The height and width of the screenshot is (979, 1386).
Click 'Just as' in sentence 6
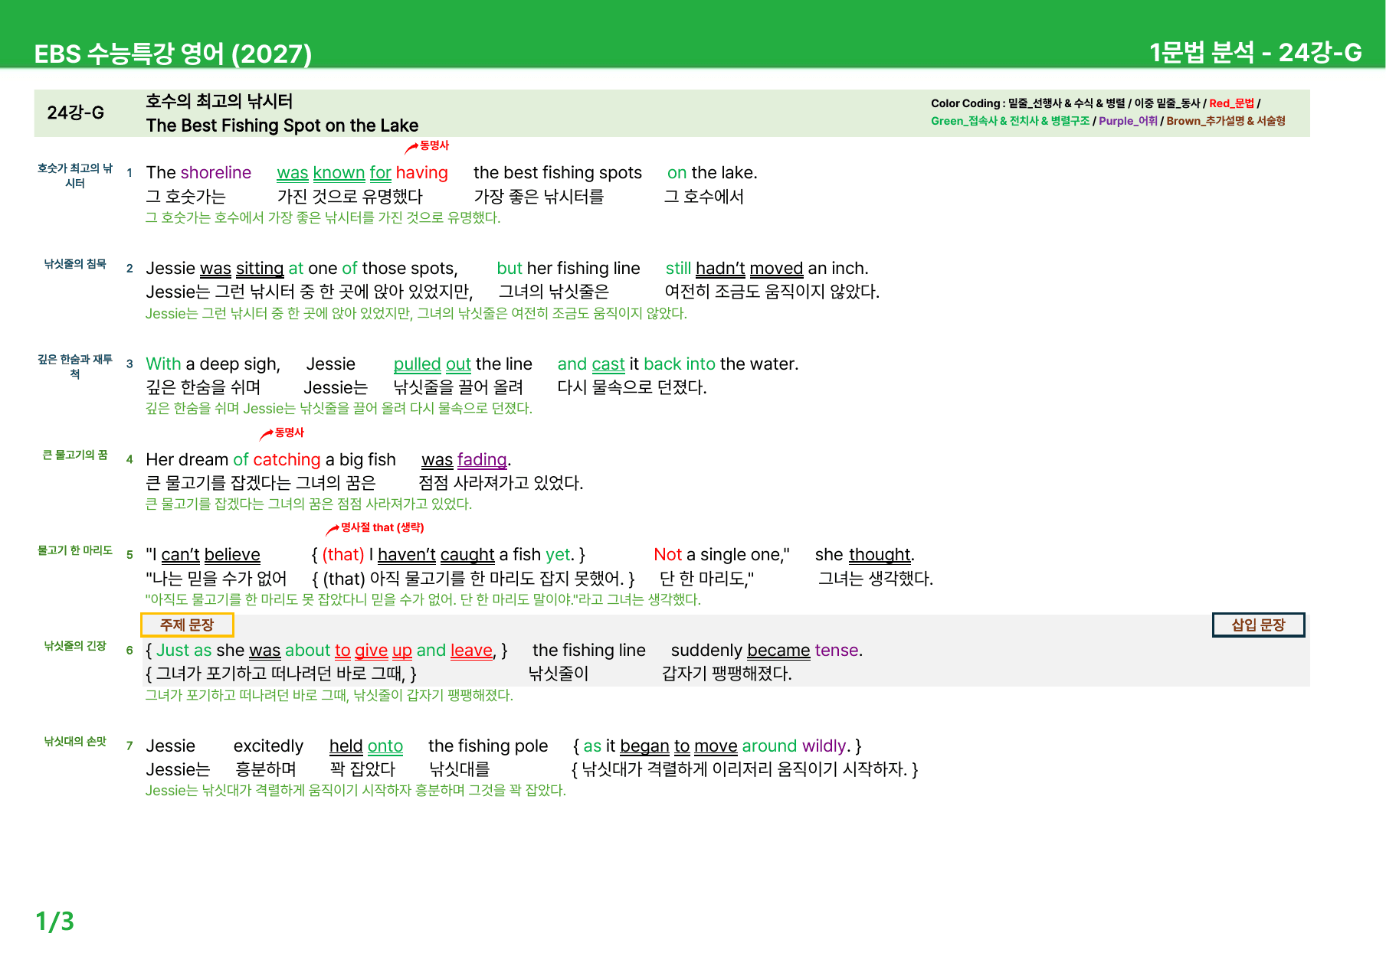[x=184, y=651]
